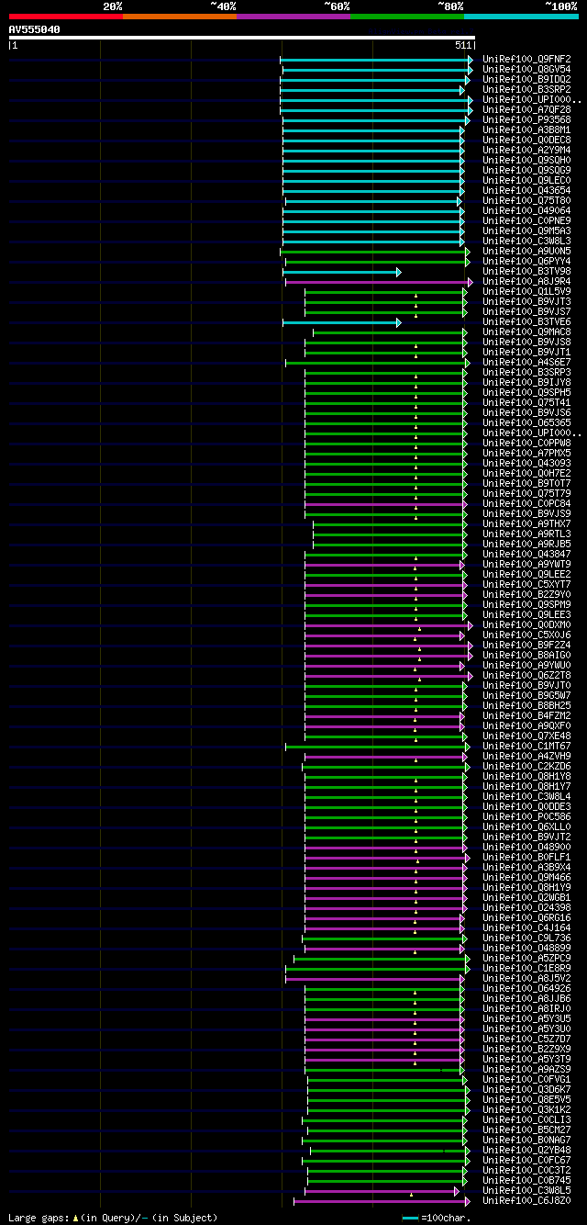Select label UniRef100_A9AZS9

tap(527, 1069)
